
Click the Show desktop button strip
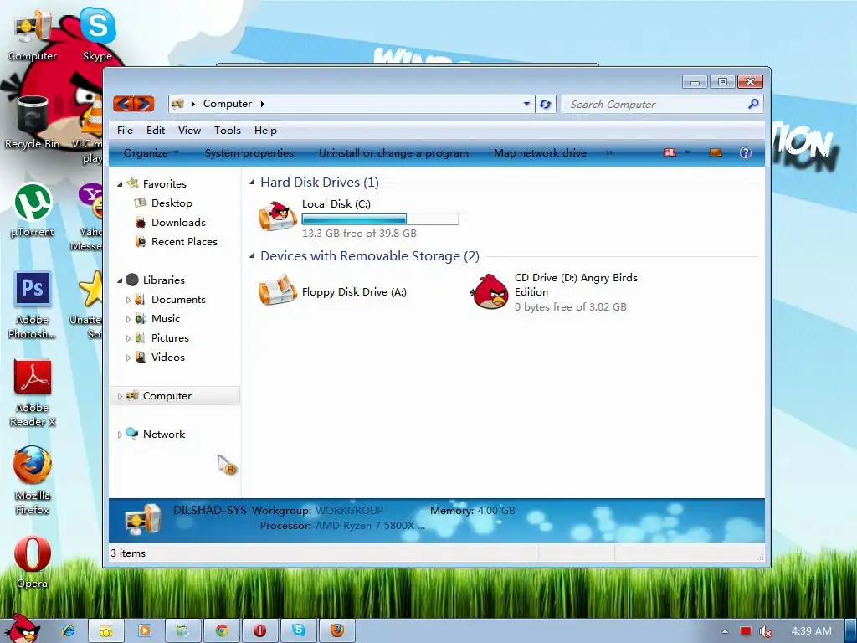pyautogui.click(x=850, y=631)
